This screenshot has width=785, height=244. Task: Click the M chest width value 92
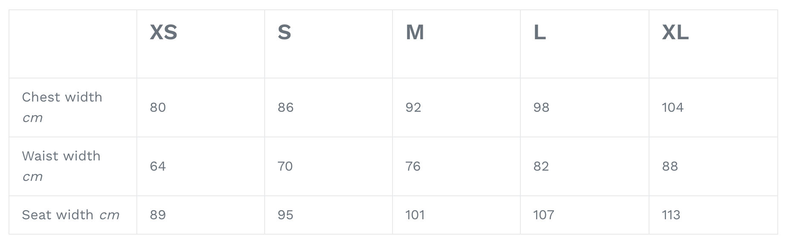[x=413, y=107]
